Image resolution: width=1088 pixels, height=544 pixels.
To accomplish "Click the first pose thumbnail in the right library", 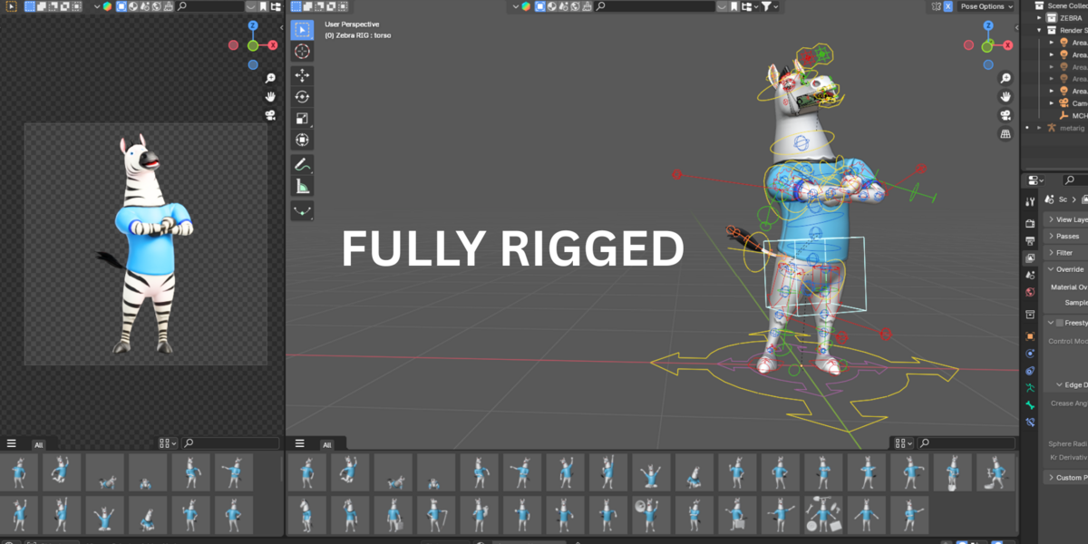I will (x=306, y=472).
